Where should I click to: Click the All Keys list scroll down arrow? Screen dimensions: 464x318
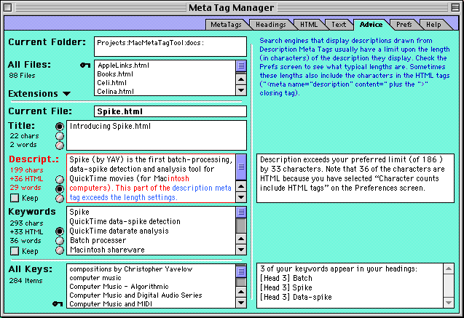(x=241, y=303)
